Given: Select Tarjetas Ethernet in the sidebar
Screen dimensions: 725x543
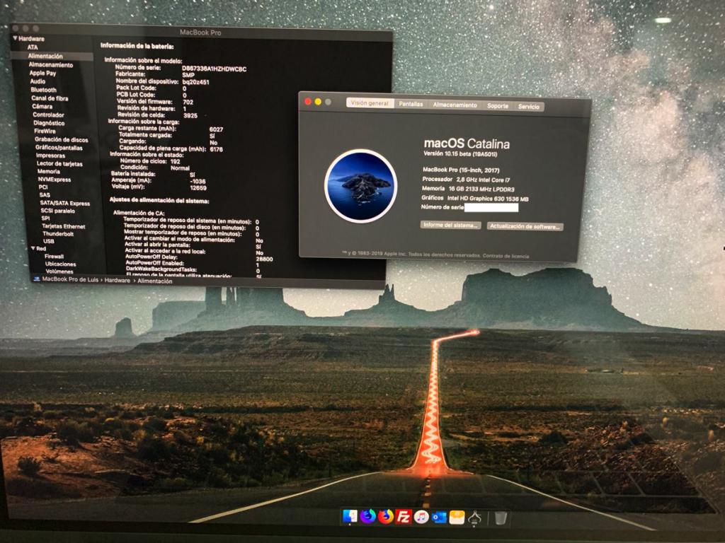Looking at the screenshot, I should point(64,226).
